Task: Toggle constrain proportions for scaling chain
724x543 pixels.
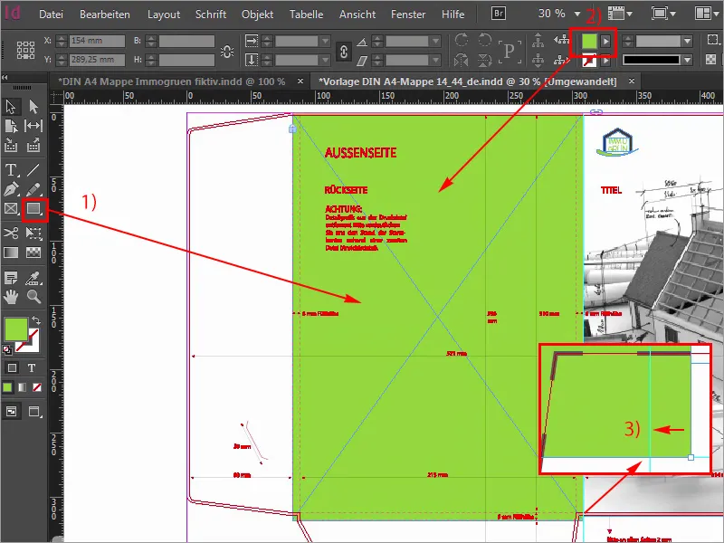Action: coord(344,51)
